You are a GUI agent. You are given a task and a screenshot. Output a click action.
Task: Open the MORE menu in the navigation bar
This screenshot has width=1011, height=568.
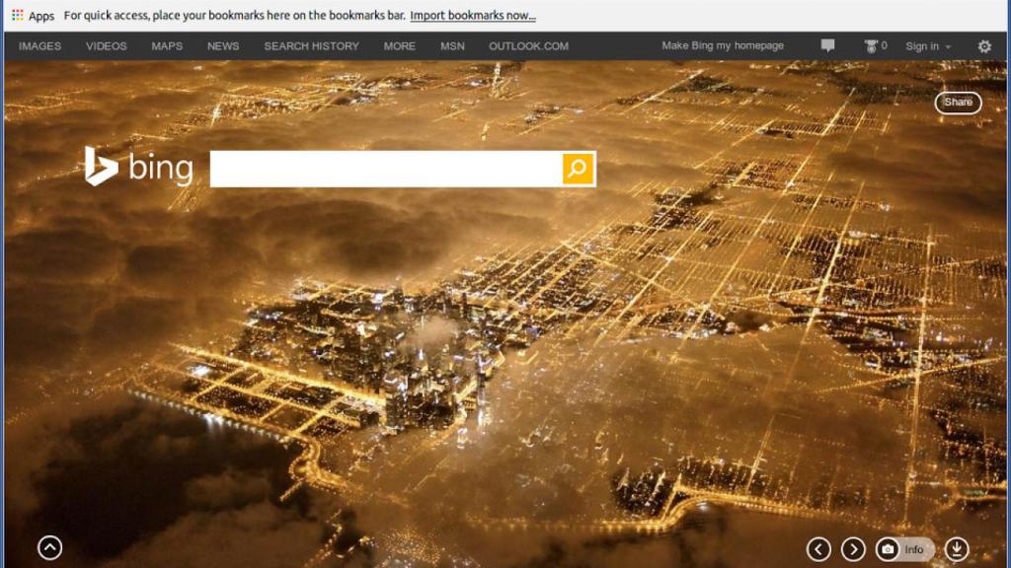[x=399, y=45]
